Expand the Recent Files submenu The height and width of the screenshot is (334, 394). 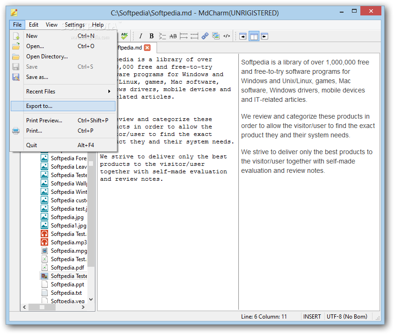tap(63, 92)
